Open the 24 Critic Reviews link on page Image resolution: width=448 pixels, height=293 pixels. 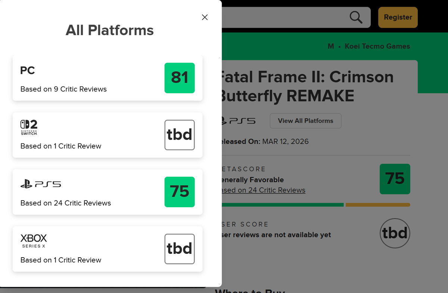264,190
